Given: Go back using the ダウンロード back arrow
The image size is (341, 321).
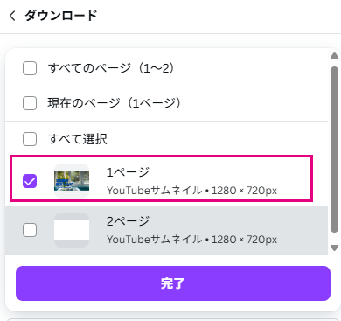Looking at the screenshot, I should 12,16.
